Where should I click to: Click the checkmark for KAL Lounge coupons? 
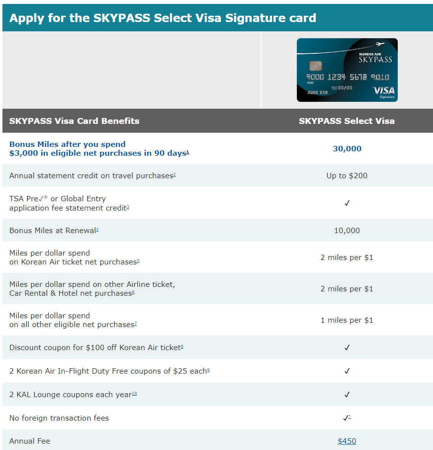tap(347, 395)
